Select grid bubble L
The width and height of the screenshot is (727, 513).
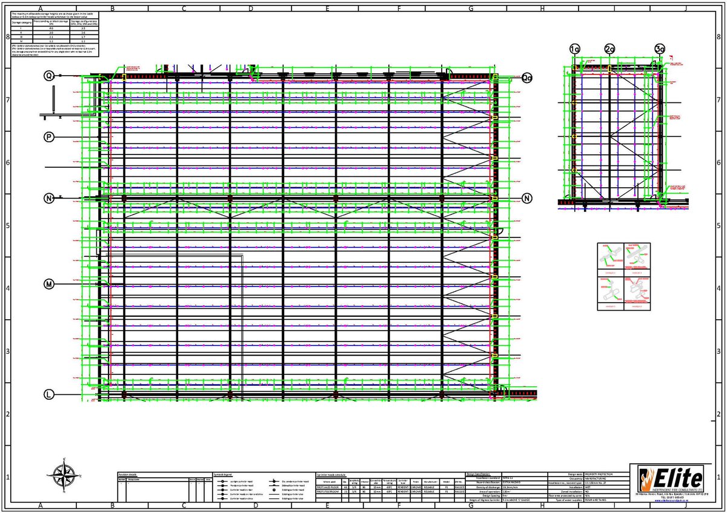click(49, 394)
